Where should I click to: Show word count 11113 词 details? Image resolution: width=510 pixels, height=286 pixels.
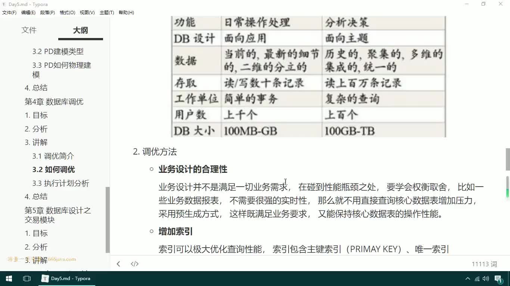[x=484, y=264]
